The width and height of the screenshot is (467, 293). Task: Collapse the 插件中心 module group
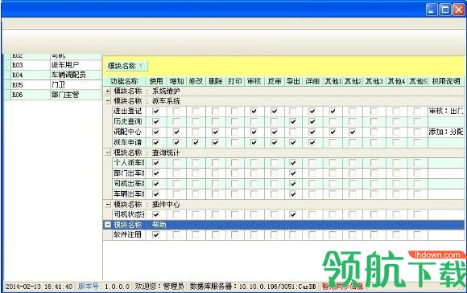pyautogui.click(x=108, y=204)
